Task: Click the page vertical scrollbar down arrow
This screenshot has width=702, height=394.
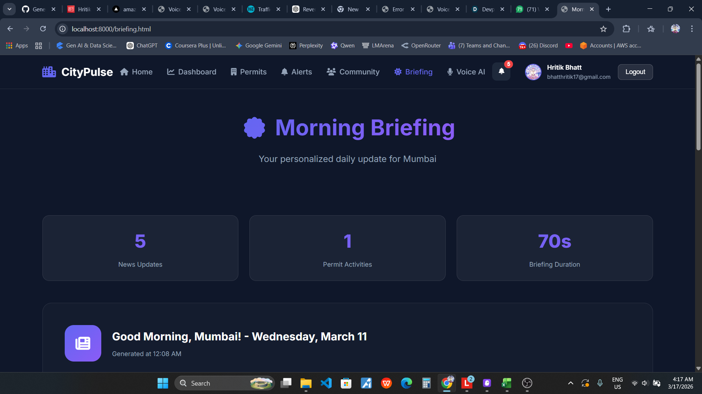Action: coord(698,368)
